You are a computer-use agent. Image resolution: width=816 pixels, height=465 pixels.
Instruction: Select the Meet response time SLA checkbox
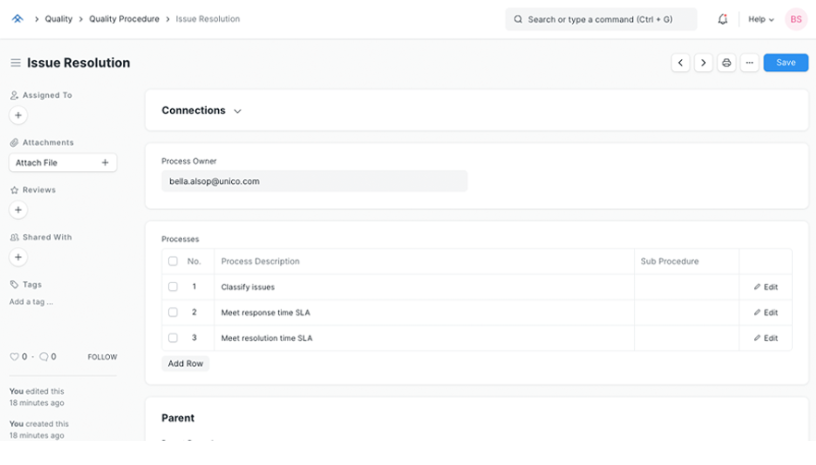pos(173,312)
